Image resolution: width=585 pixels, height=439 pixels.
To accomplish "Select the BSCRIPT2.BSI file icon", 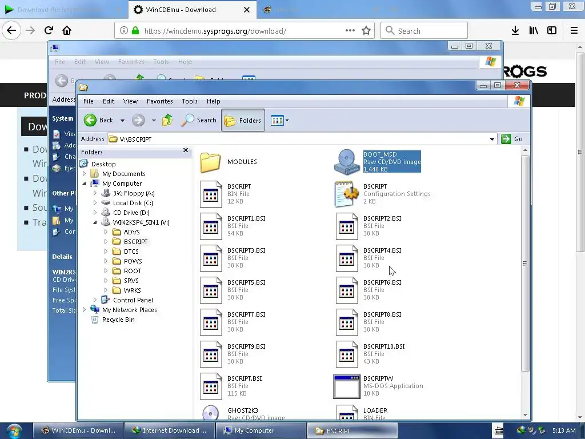I will coord(347,226).
